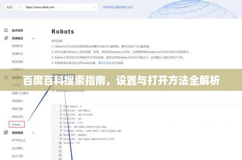The height and width of the screenshot is (160, 242).
Task: Select 普通收录 in the sidebar
Action: [x=17, y=54]
